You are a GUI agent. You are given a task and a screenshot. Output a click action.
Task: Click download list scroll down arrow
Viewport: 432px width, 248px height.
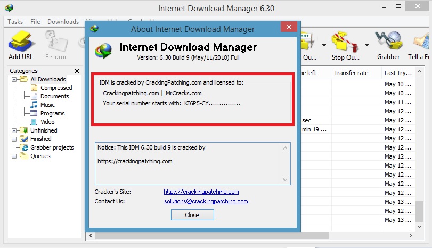click(419, 227)
